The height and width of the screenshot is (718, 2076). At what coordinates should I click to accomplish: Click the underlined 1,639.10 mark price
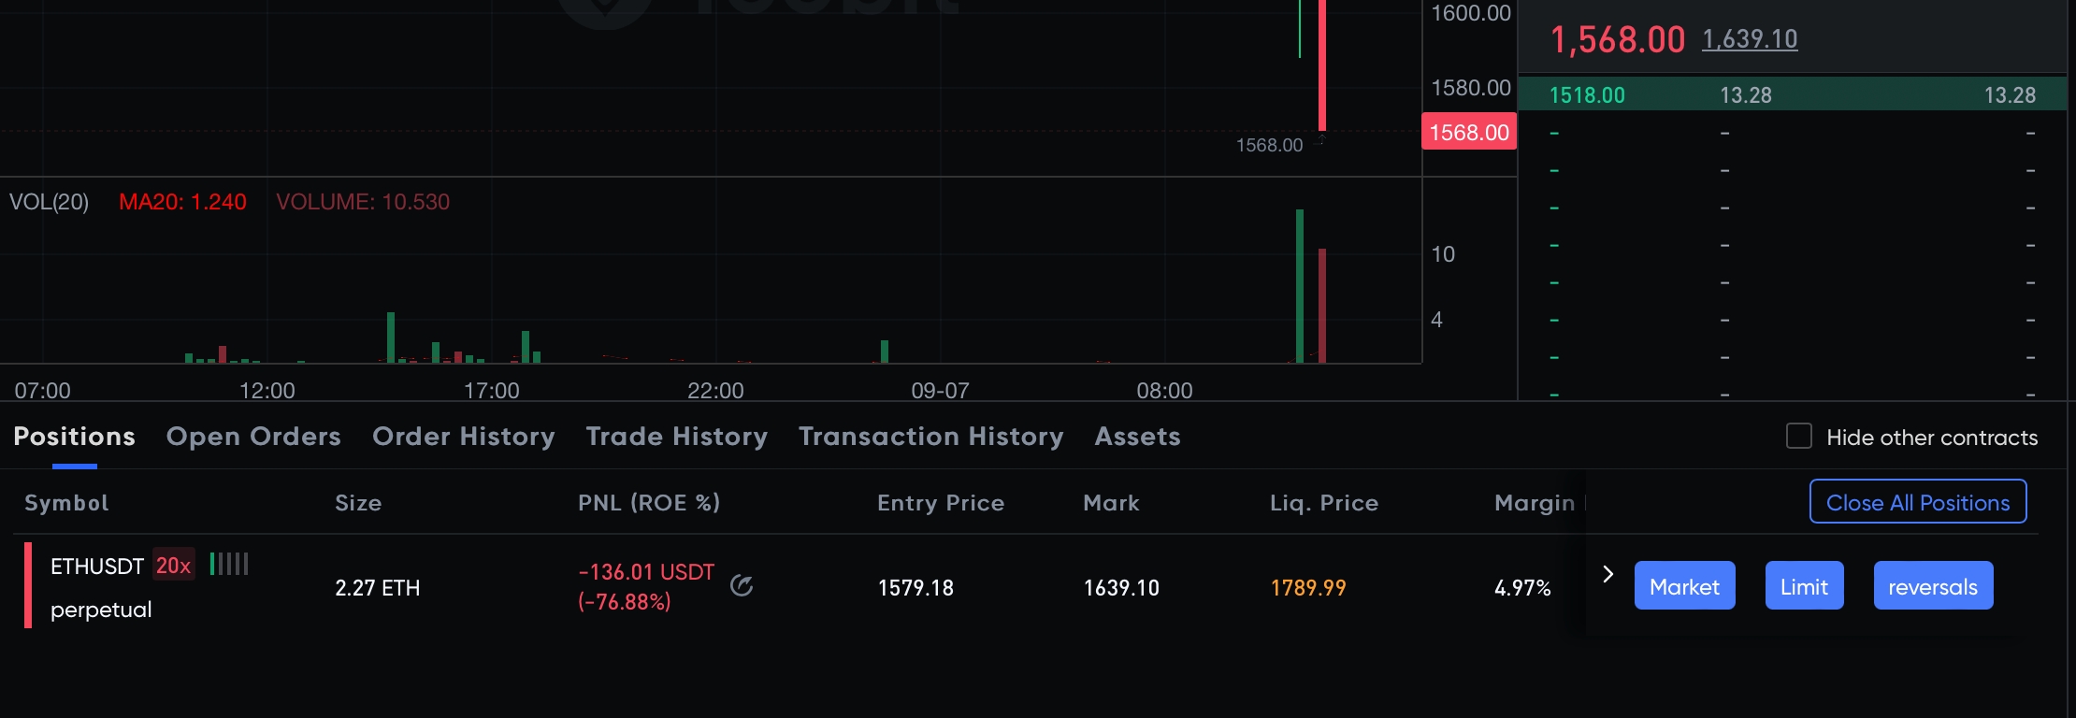(x=1750, y=39)
